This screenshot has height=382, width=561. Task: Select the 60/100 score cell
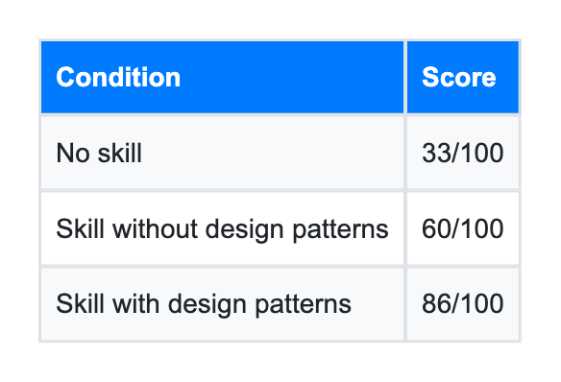click(463, 228)
